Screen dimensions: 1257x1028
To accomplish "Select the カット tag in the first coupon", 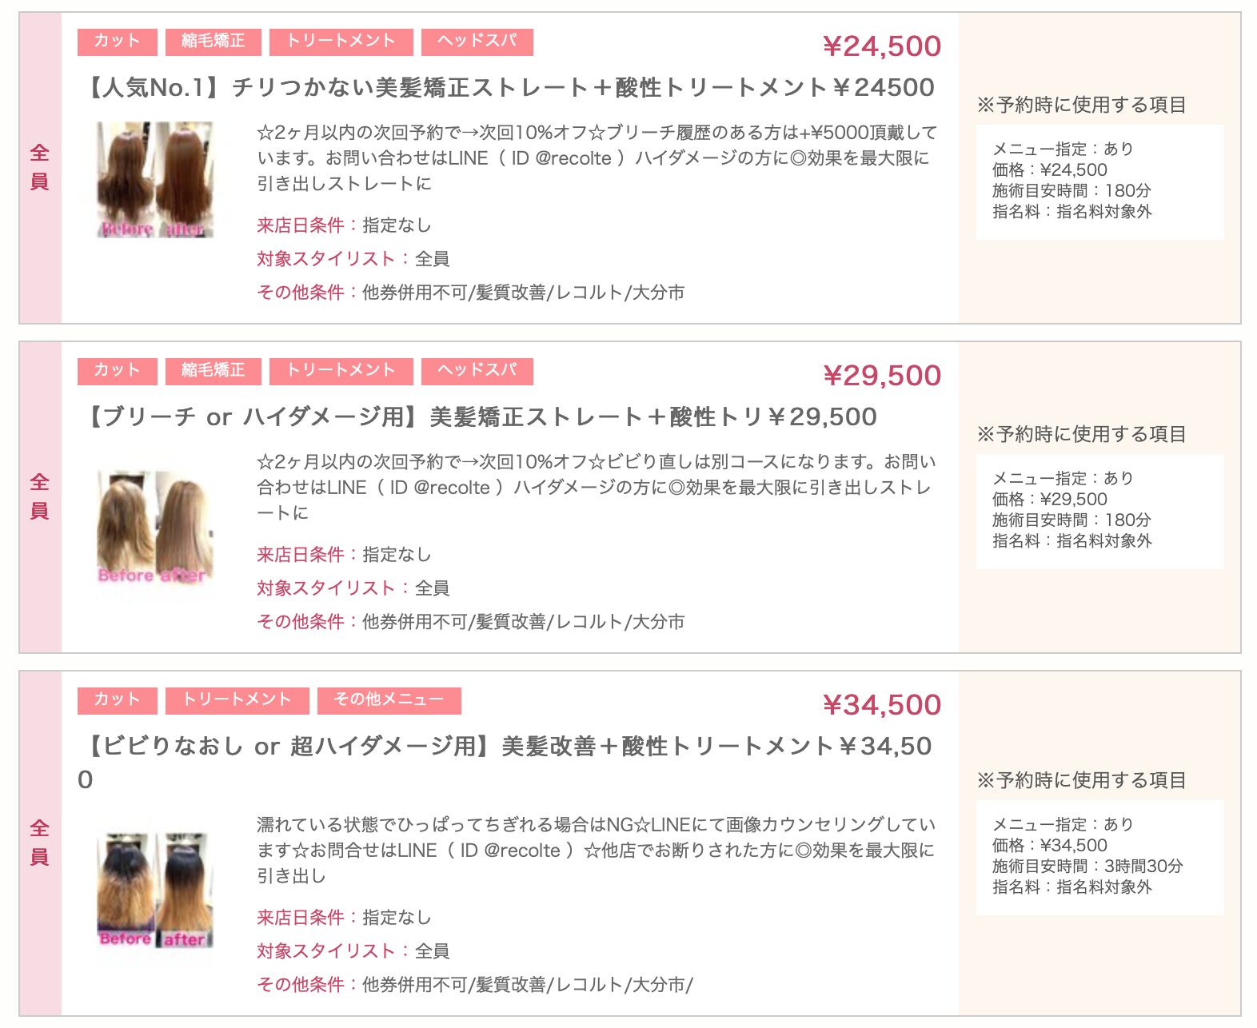I will point(117,42).
